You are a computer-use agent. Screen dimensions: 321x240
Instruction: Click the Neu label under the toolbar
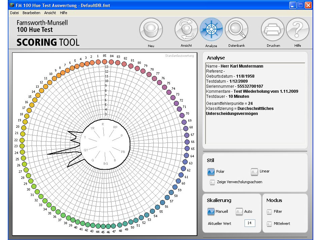tap(151, 46)
